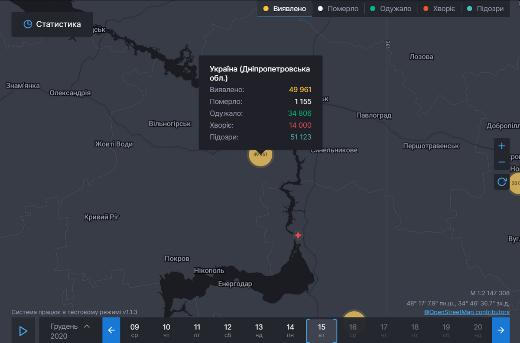
Task: Select date 18 пт on timeline
Action: pos(415,330)
